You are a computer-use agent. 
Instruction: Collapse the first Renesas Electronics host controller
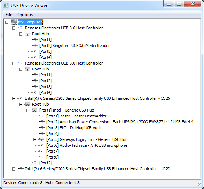[14, 28]
